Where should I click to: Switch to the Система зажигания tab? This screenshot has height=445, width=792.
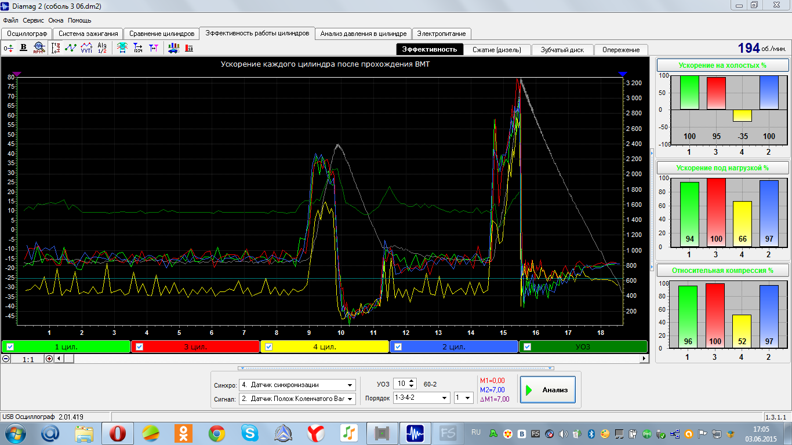[89, 34]
